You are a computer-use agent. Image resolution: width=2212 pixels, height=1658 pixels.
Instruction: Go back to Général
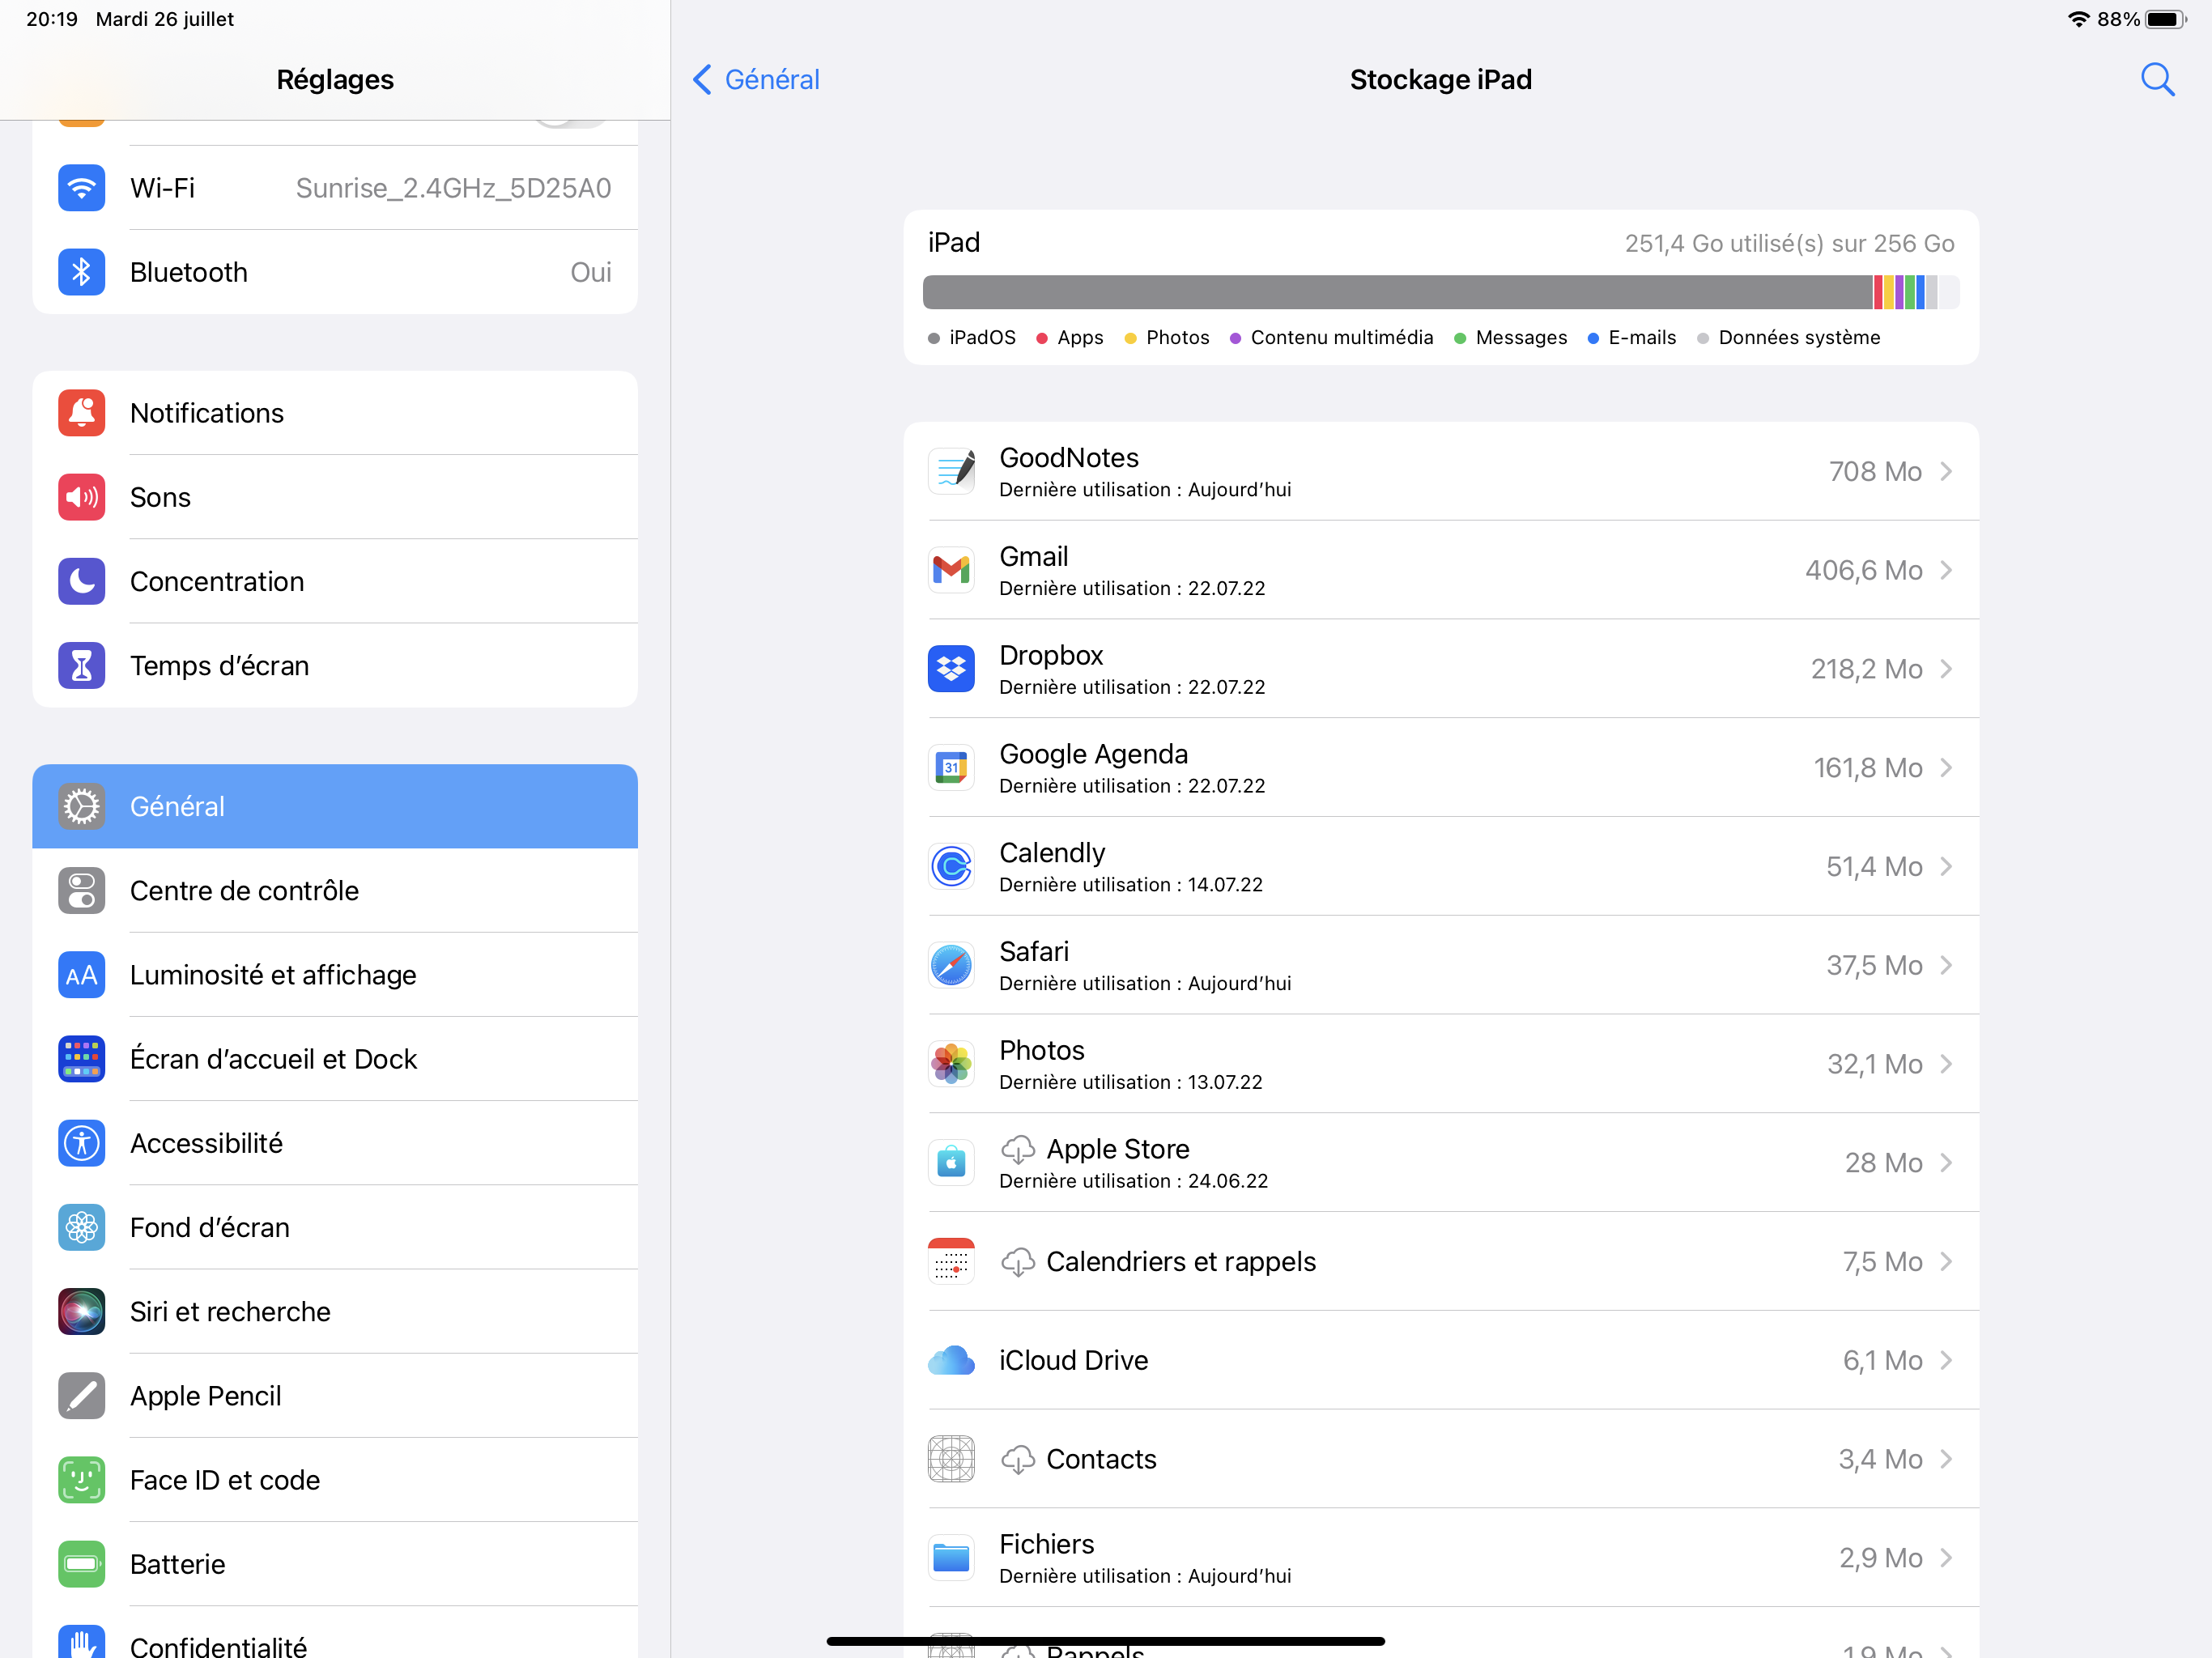(757, 79)
